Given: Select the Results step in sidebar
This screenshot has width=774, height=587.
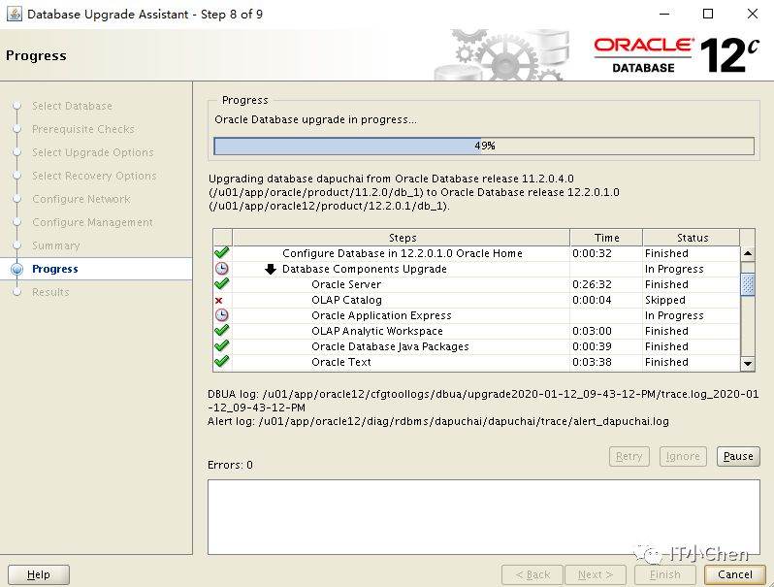Looking at the screenshot, I should [50, 292].
